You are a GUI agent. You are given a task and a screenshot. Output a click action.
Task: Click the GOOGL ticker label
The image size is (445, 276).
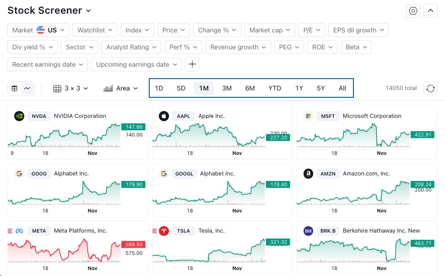click(x=184, y=174)
